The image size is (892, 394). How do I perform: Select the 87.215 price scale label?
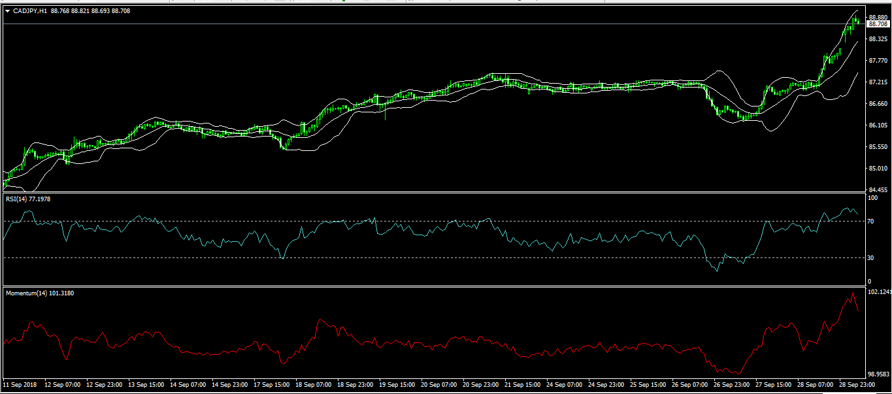[x=877, y=82]
